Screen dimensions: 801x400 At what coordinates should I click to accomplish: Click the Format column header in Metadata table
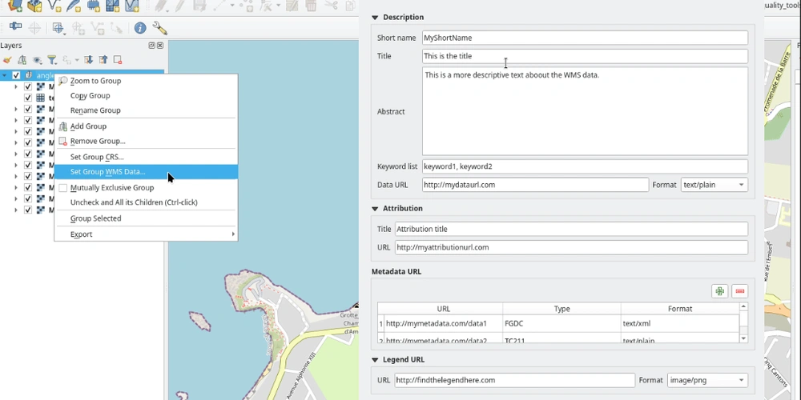pyautogui.click(x=680, y=309)
